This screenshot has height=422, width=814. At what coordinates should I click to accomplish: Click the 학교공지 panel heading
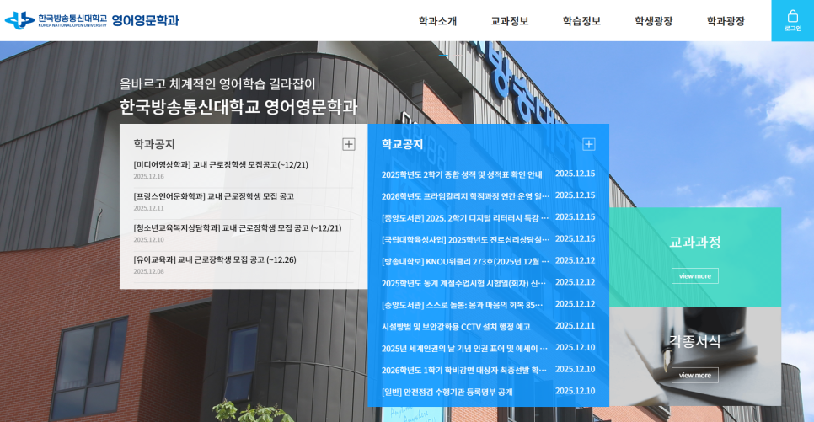[x=402, y=144]
